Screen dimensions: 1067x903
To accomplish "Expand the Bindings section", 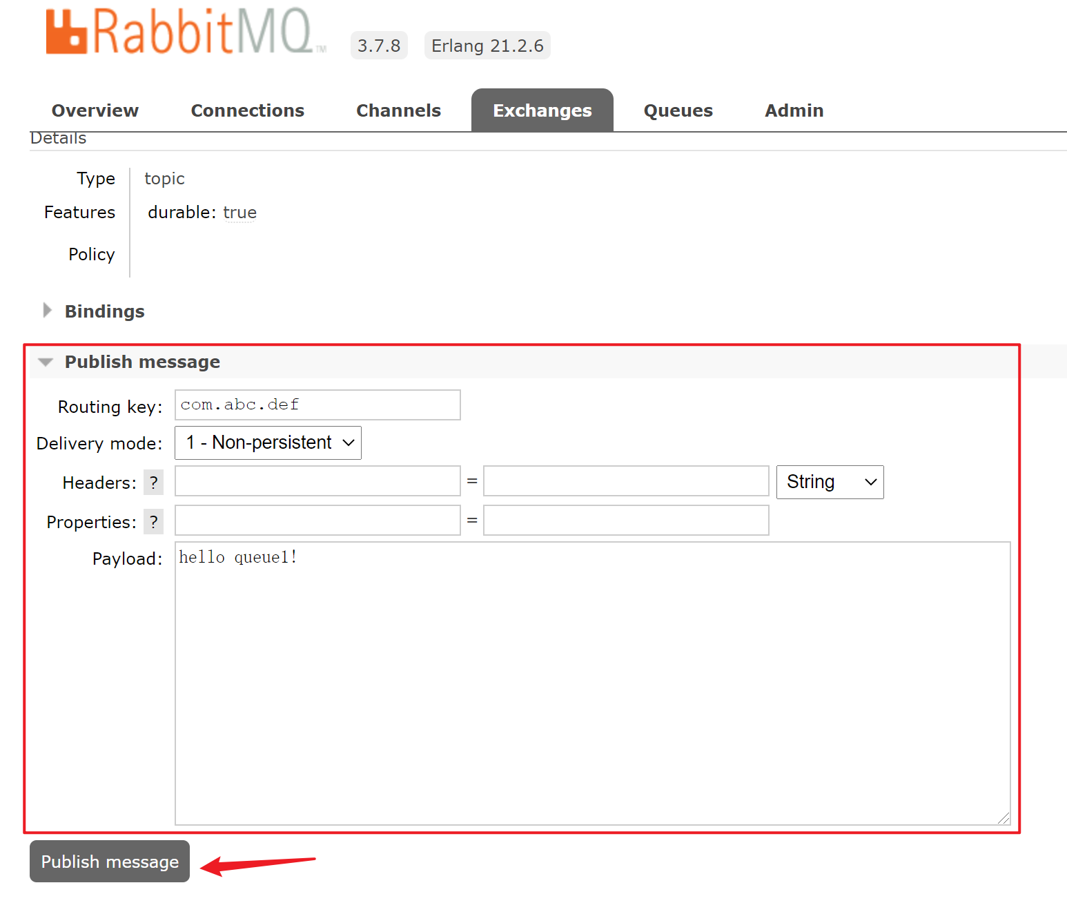I will 104,311.
